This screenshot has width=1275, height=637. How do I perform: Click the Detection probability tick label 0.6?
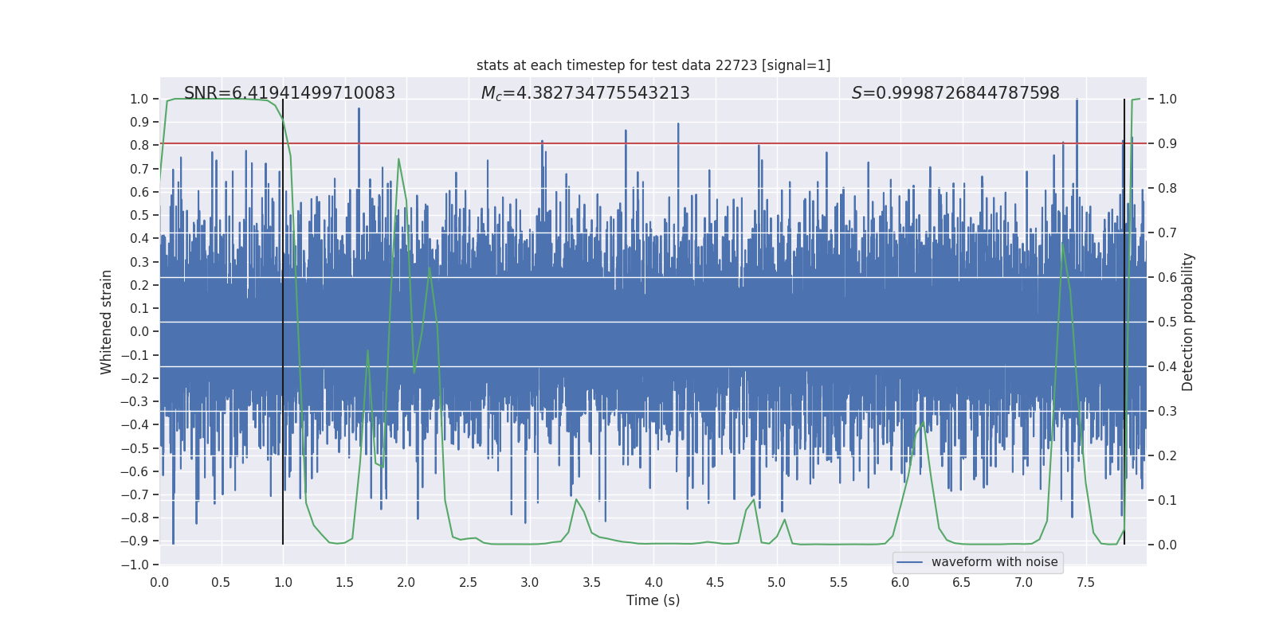coord(1167,277)
